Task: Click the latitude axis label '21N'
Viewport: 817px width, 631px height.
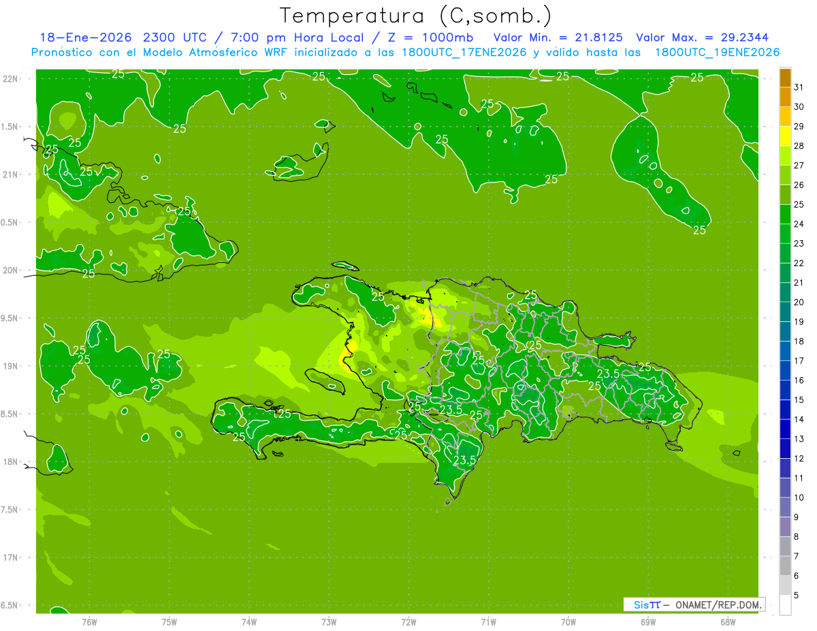Action: pyautogui.click(x=11, y=175)
